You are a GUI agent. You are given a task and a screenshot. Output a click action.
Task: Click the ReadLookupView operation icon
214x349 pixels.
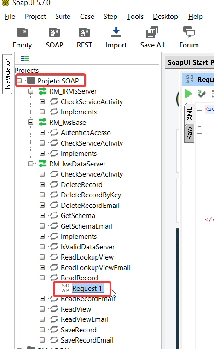[x=54, y=257]
